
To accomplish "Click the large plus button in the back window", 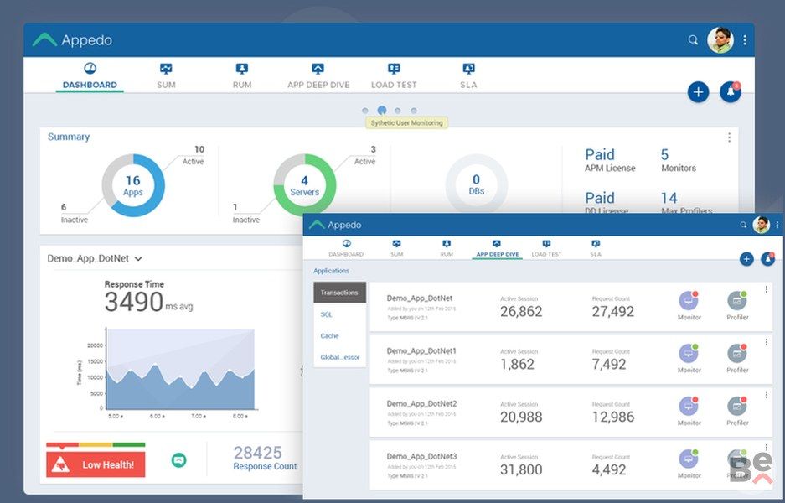I will [x=699, y=92].
